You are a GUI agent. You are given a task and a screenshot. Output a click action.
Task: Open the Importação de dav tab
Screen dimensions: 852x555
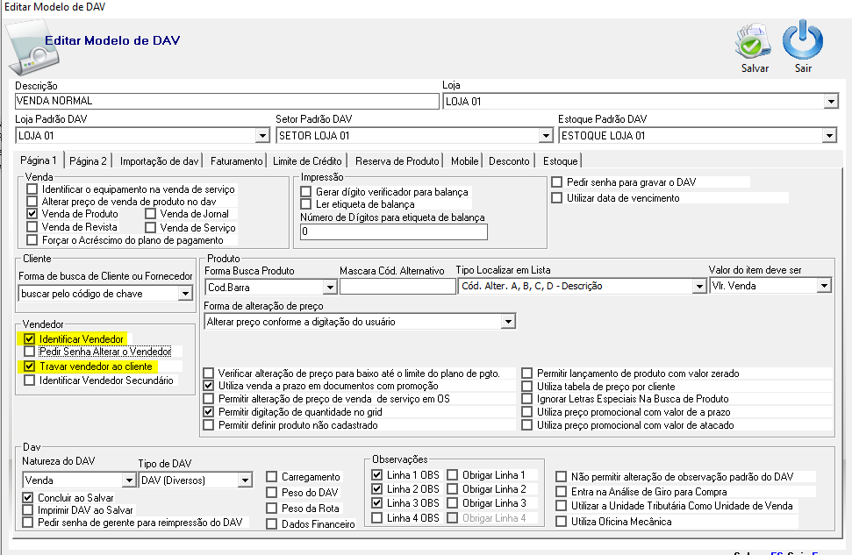159,161
